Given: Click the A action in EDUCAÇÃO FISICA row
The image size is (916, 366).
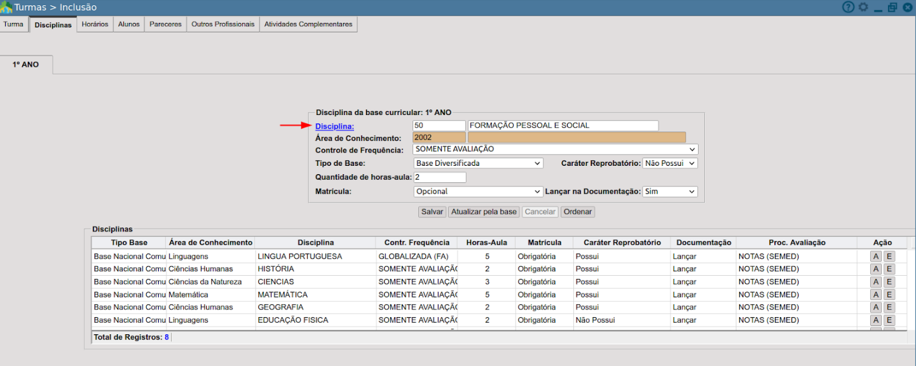Looking at the screenshot, I should click(876, 320).
